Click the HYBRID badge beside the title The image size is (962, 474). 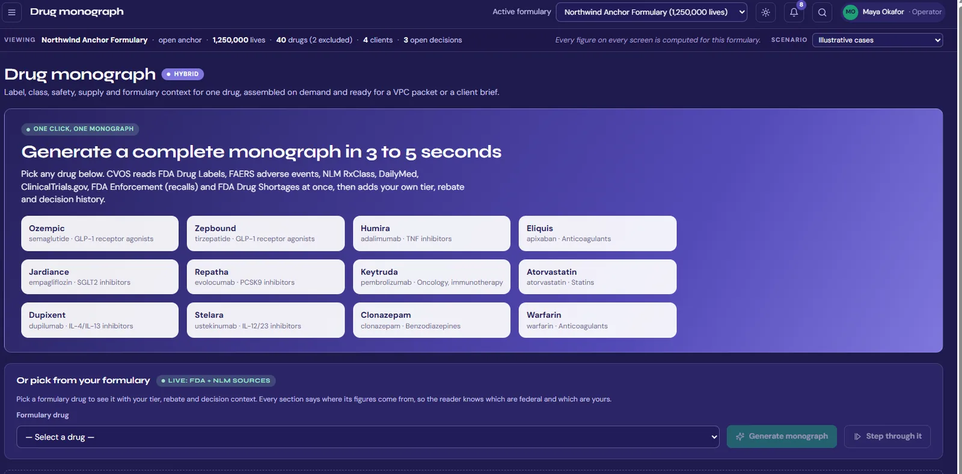(183, 74)
